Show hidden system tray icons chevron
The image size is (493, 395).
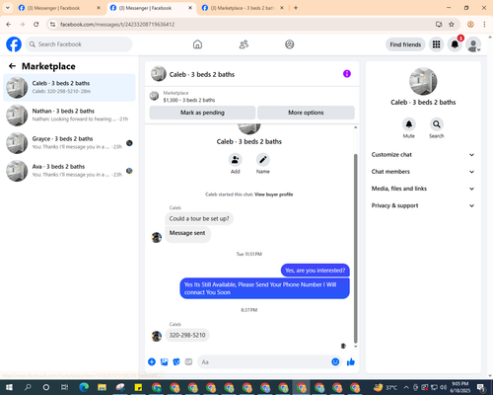tap(406, 387)
